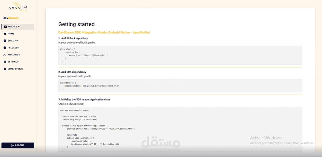Click the implementation com.github.DevStream2 code line

pyautogui.click(x=92, y=86)
